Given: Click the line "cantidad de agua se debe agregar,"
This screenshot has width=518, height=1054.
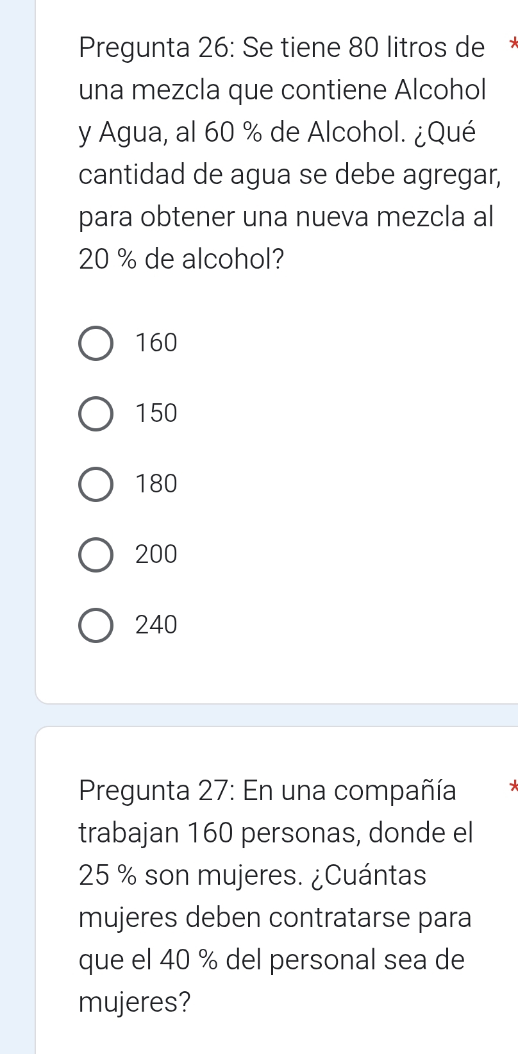Looking at the screenshot, I should coord(288,174).
